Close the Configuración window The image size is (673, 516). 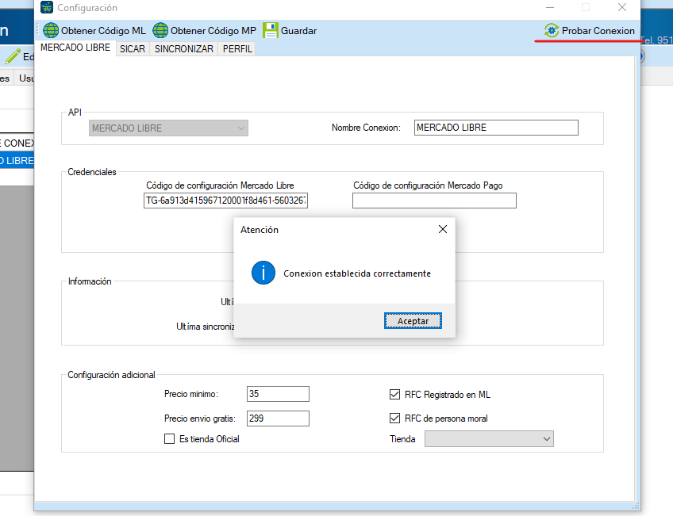tap(622, 7)
